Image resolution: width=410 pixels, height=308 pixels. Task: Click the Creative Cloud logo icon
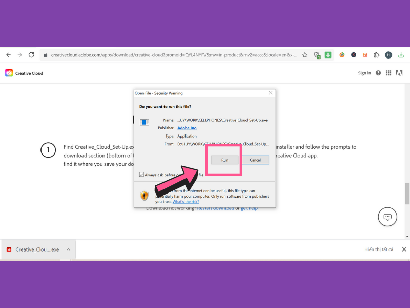[x=9, y=73]
